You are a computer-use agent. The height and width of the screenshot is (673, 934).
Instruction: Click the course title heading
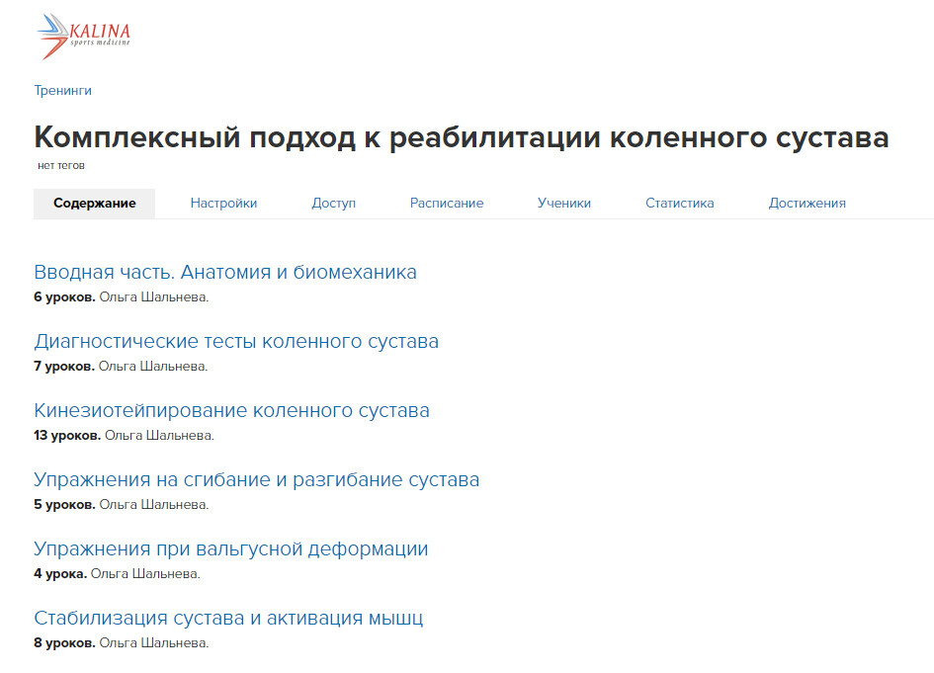coord(461,137)
